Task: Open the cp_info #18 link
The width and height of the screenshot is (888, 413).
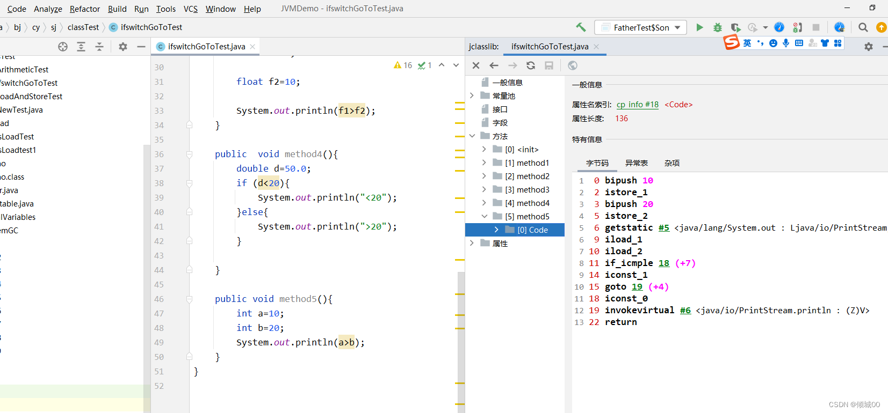Action: 638,105
